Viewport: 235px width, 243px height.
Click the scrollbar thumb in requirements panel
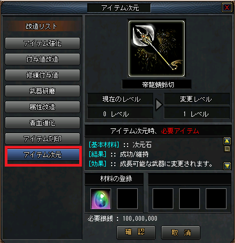[227, 149]
